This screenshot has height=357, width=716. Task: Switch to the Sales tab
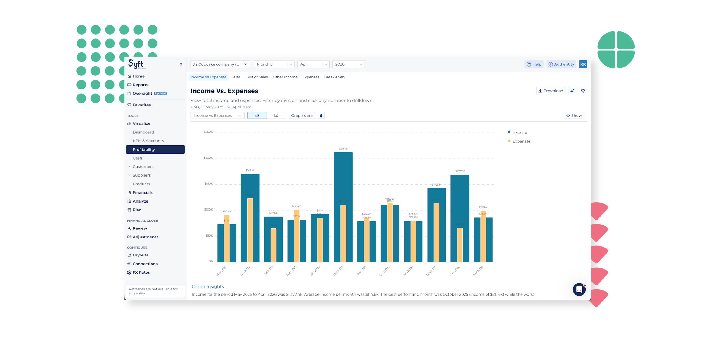(x=236, y=77)
